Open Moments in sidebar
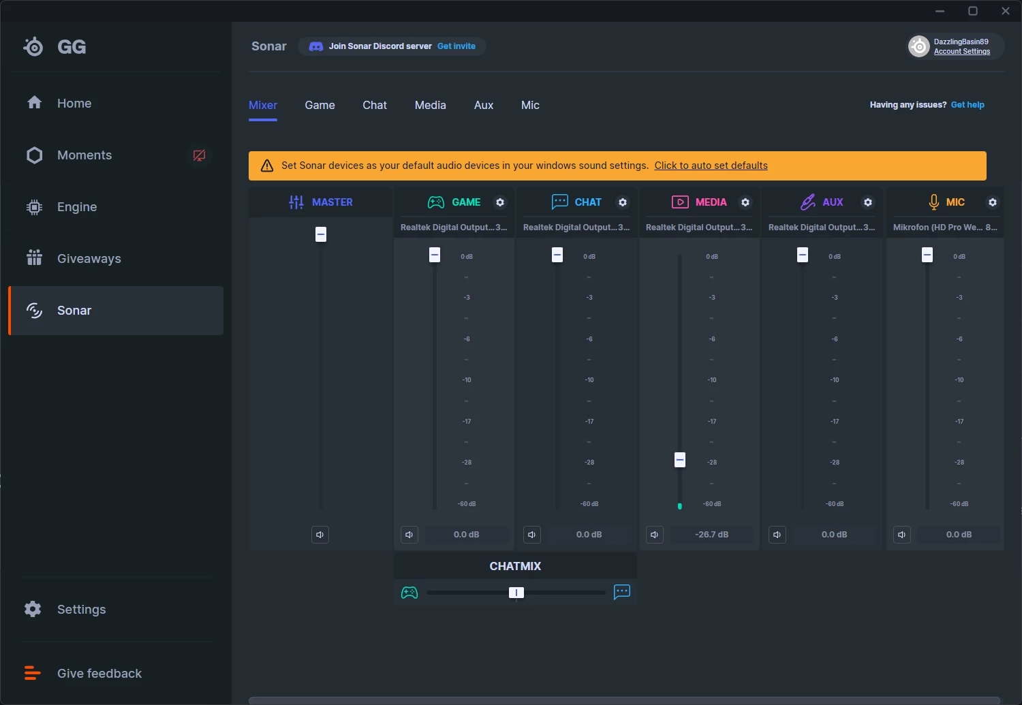The image size is (1022, 705). [x=116, y=155]
